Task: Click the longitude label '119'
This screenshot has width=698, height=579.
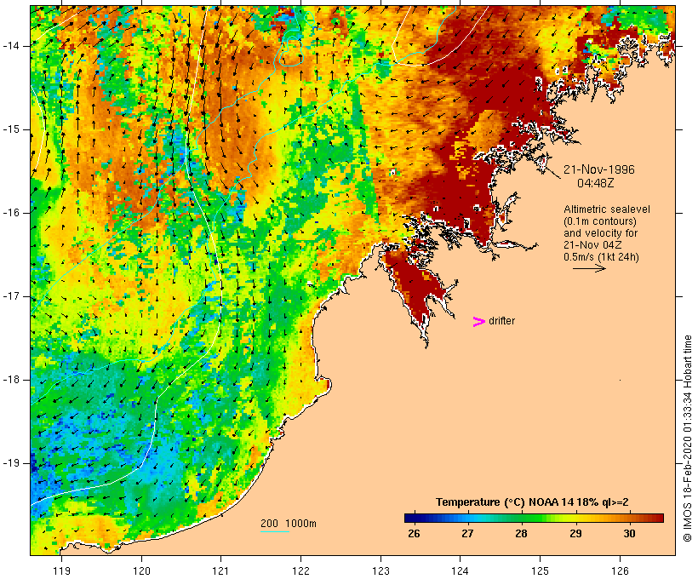Action: [61, 570]
